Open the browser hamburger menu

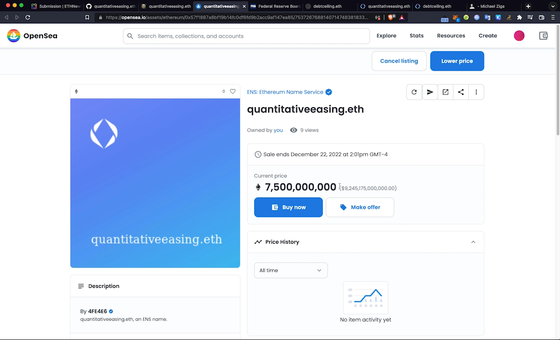pos(553,17)
